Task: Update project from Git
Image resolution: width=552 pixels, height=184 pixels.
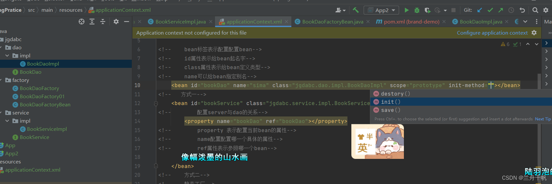Action: [480, 10]
